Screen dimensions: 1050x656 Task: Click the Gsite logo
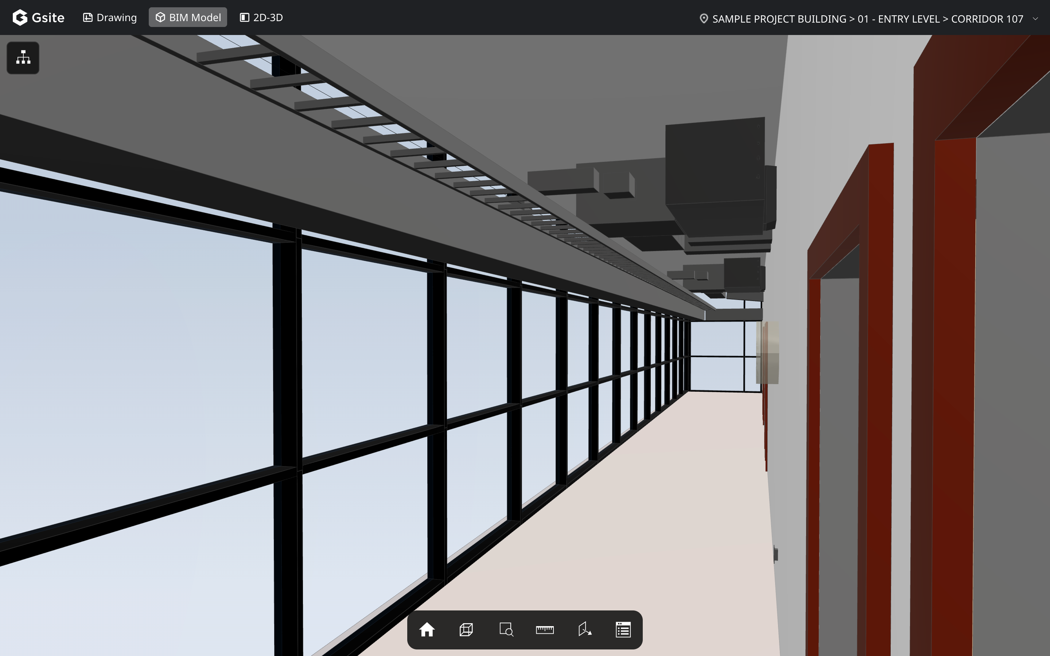pyautogui.click(x=38, y=18)
